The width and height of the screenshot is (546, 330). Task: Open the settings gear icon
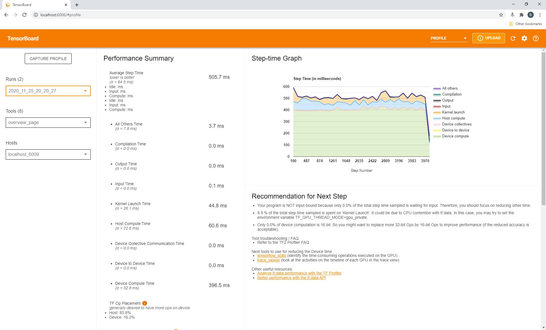pyautogui.click(x=525, y=38)
